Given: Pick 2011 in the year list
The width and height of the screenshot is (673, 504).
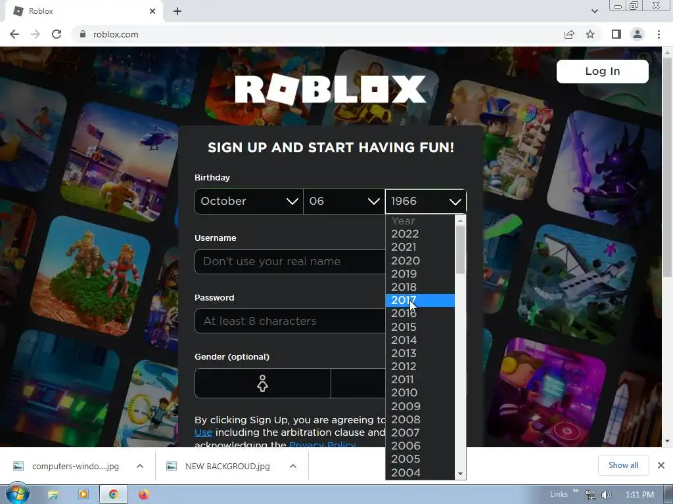Looking at the screenshot, I should (420, 380).
